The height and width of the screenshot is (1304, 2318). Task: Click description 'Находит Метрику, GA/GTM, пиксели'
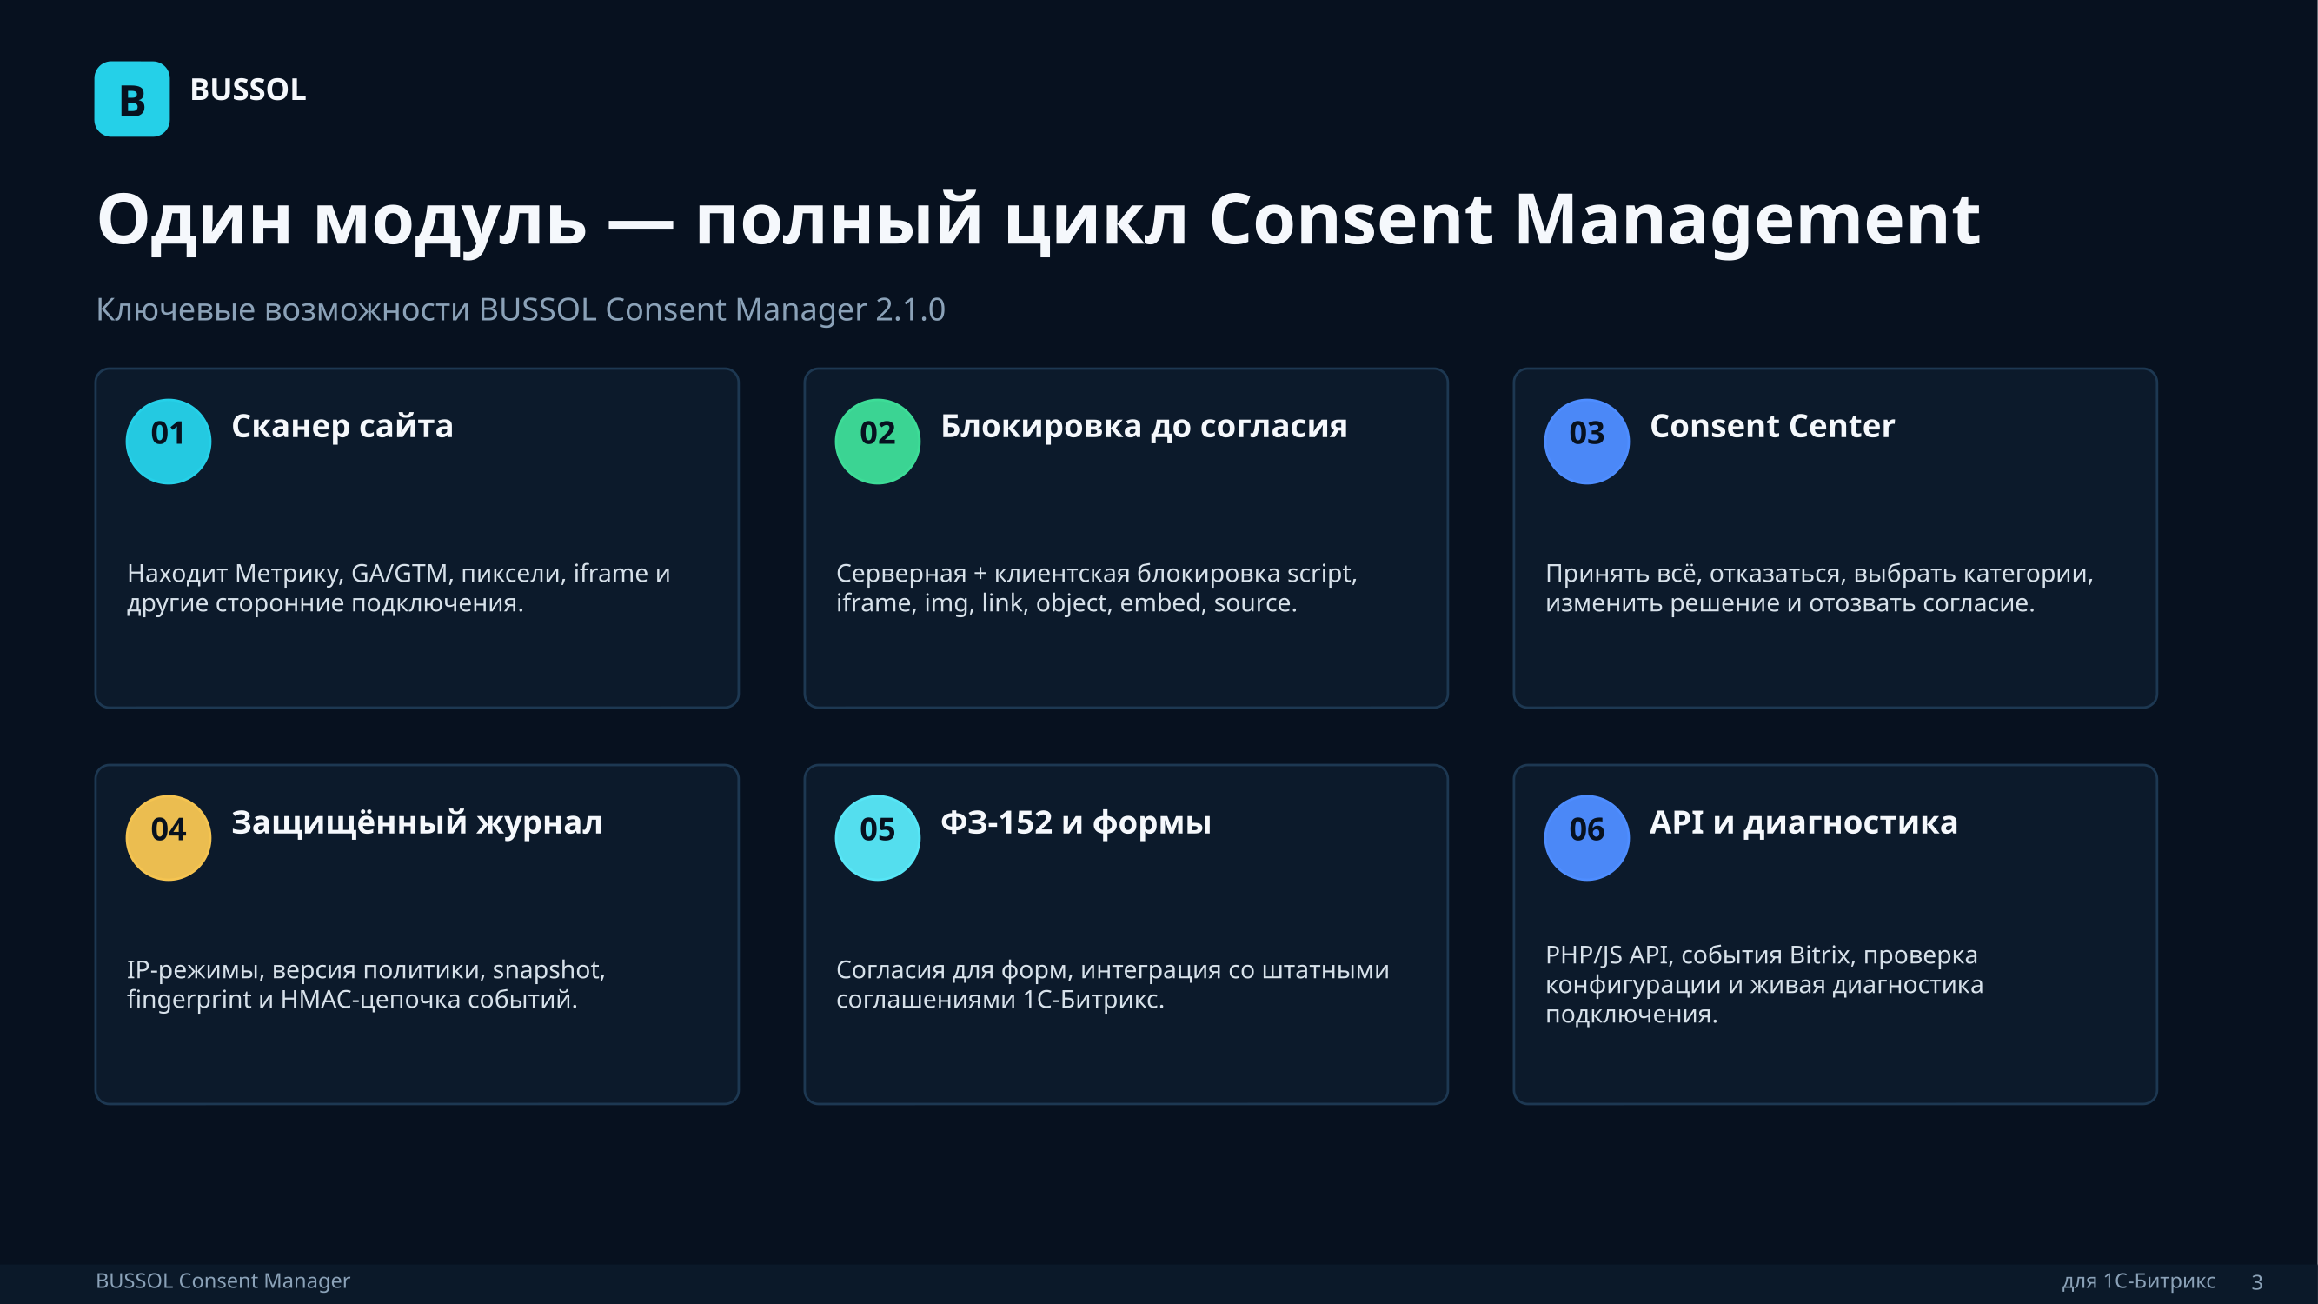(399, 588)
